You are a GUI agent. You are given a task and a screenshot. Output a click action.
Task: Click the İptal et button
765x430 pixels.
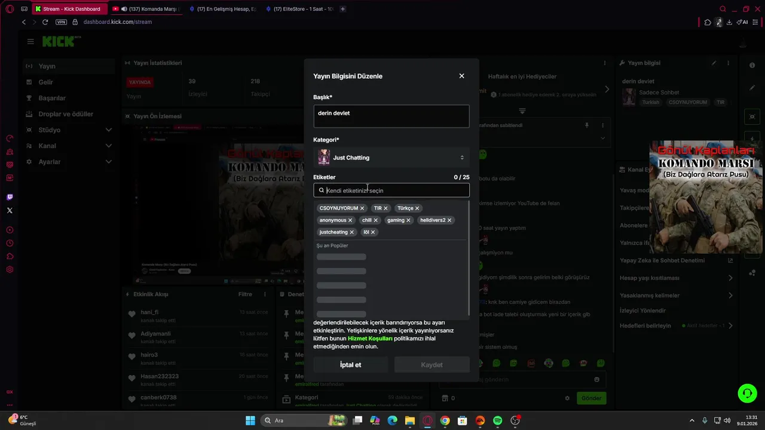tap(350, 365)
